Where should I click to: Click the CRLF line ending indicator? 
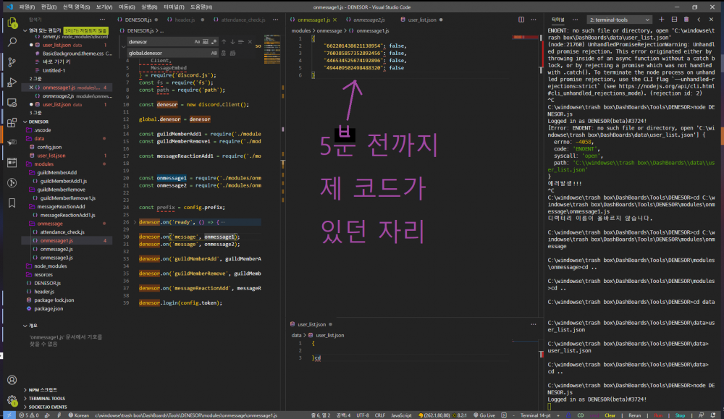pyautogui.click(x=380, y=415)
